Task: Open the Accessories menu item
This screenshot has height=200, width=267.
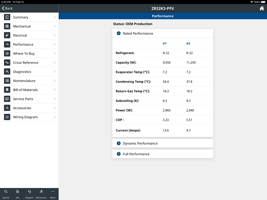Action: (29, 108)
